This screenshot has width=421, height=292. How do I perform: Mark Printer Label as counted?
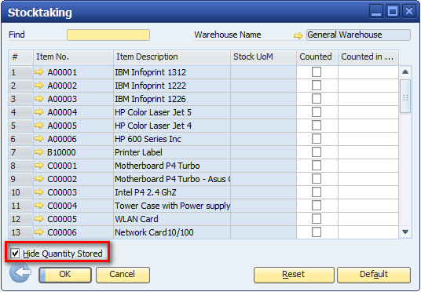coord(317,152)
